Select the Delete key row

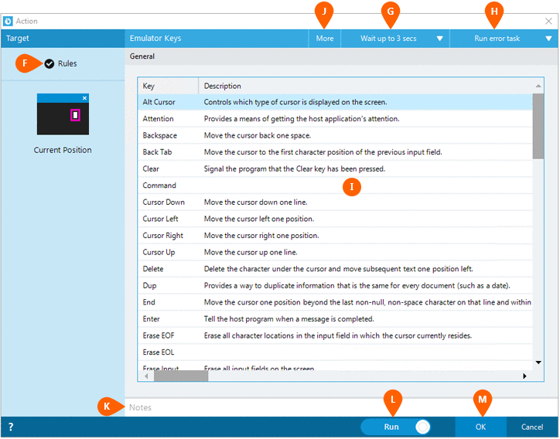pyautogui.click(x=336, y=270)
